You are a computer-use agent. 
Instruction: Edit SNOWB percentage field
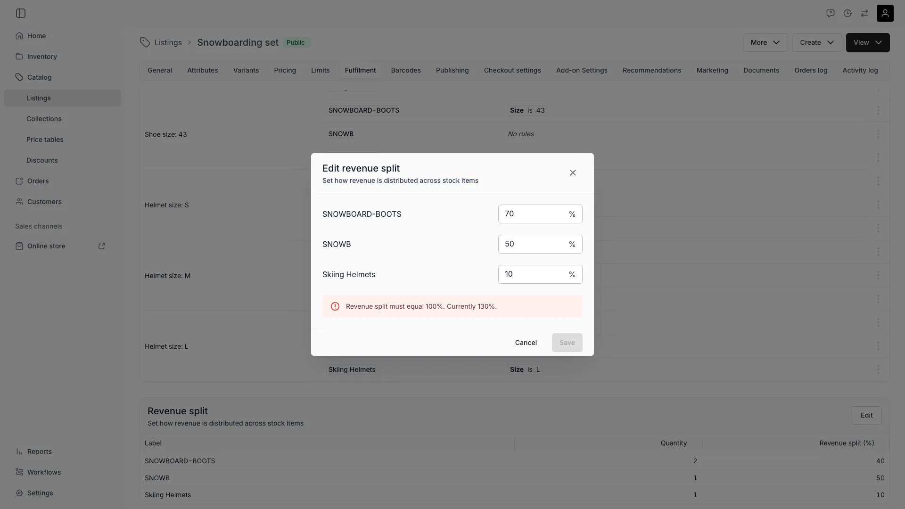click(540, 244)
